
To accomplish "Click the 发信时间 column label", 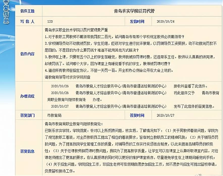I will pyautogui.click(x=137, y=21).
